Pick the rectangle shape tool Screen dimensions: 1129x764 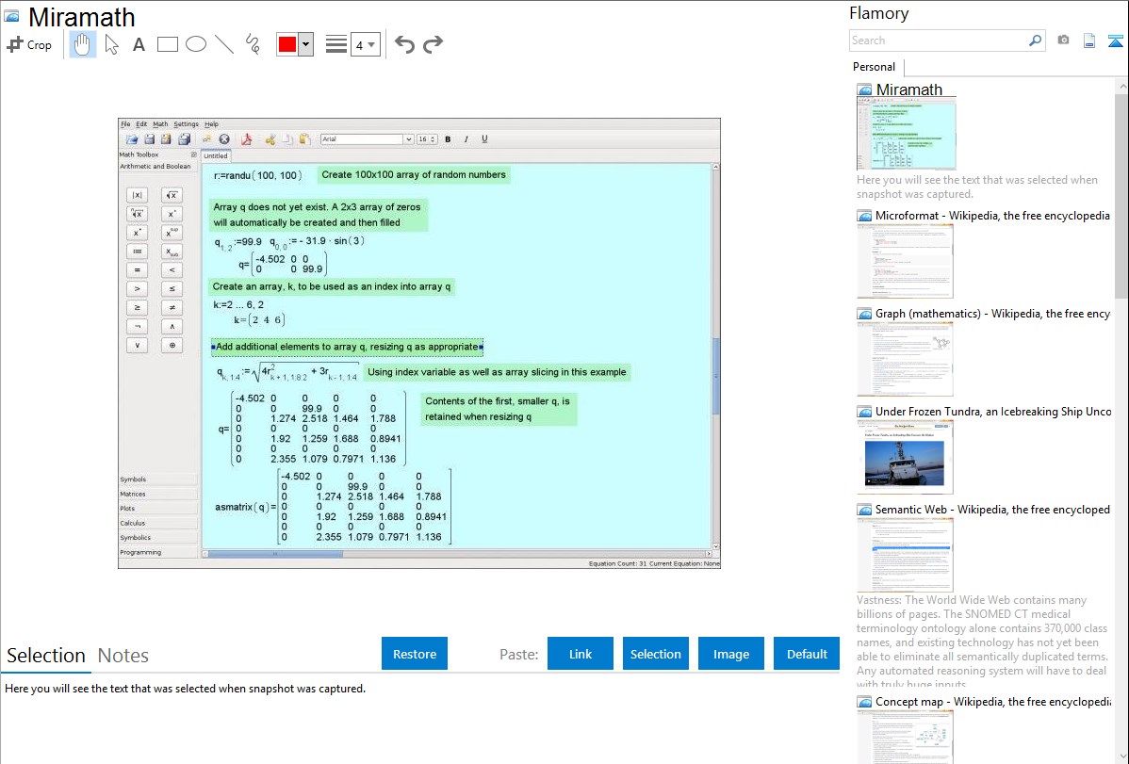click(x=168, y=44)
